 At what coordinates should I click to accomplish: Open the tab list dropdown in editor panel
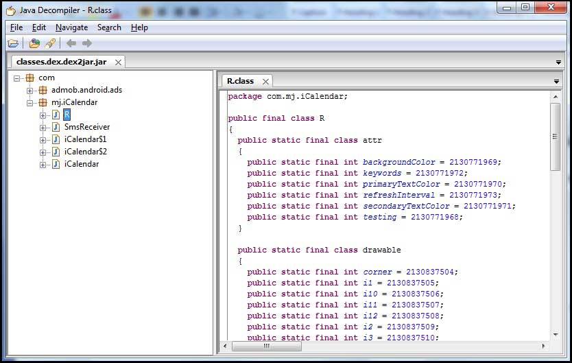point(557,82)
